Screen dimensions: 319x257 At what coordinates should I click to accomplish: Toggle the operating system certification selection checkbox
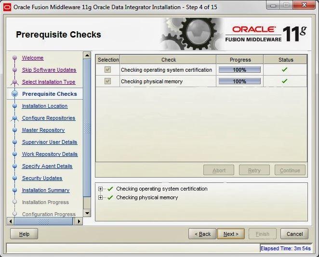pyautogui.click(x=107, y=70)
